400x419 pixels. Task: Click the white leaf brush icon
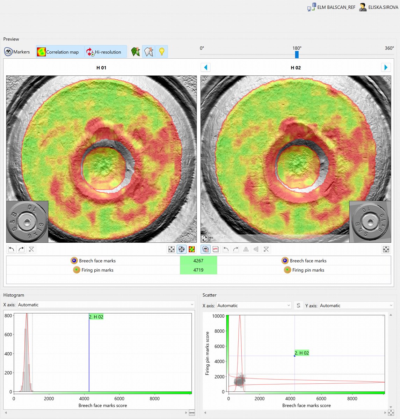tap(149, 52)
